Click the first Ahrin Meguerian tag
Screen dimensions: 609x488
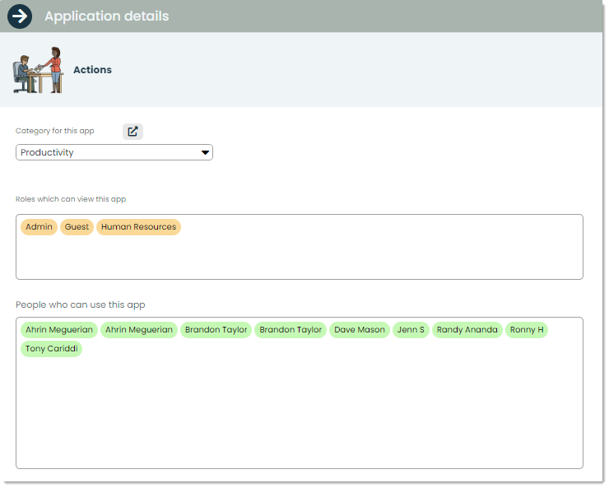tap(59, 330)
